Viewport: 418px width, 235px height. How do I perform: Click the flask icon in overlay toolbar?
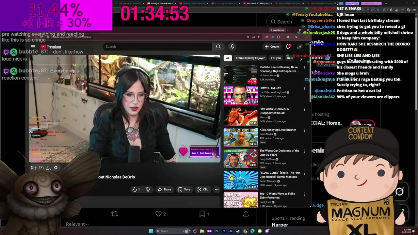click(48, 168)
